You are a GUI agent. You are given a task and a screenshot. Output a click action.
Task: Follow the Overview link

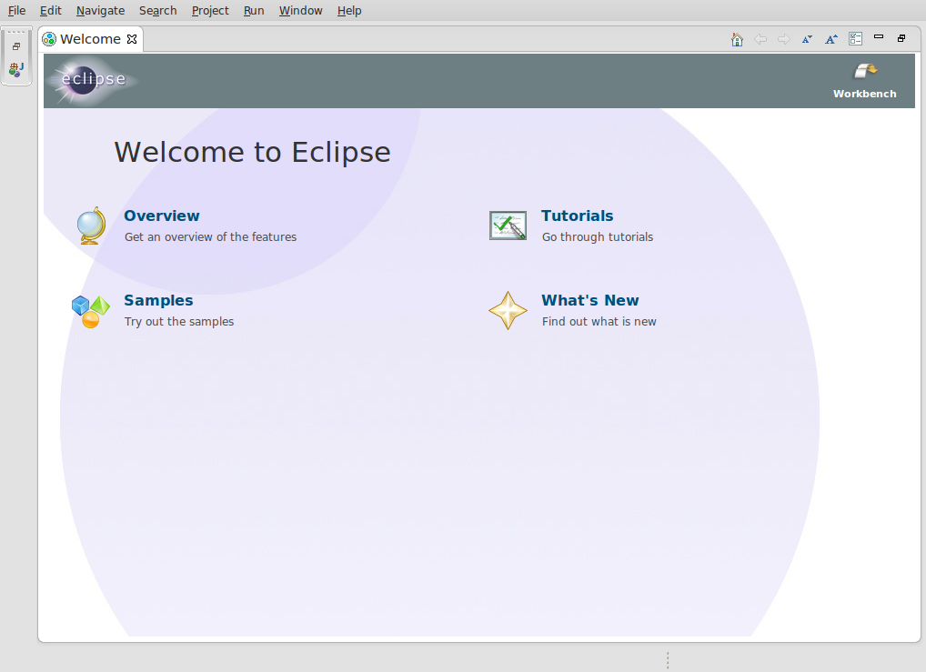pos(161,216)
